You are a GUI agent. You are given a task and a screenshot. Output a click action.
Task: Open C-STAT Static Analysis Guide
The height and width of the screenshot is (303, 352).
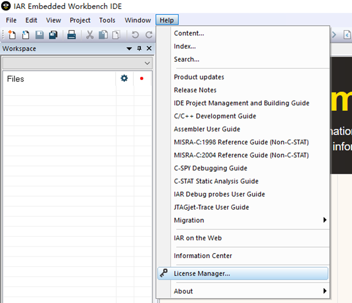coord(243,181)
